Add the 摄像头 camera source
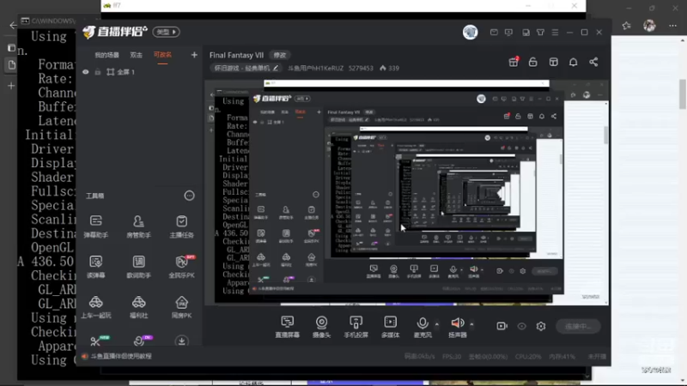 point(321,327)
